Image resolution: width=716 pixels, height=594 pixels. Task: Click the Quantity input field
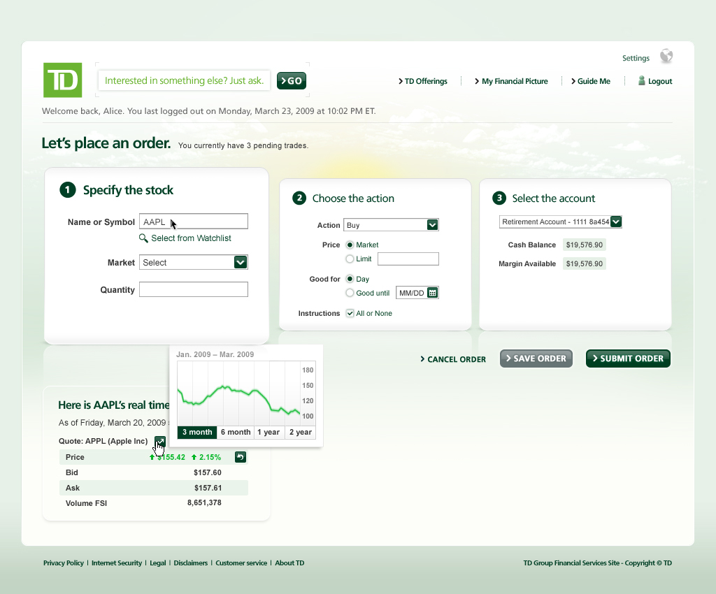coord(193,289)
